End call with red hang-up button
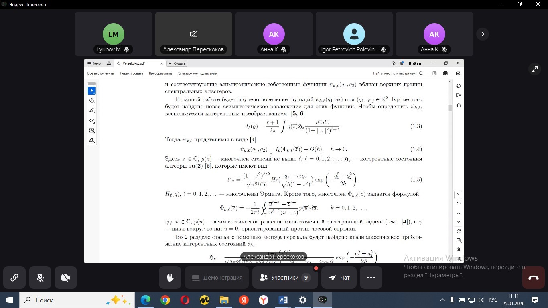 coord(533,278)
